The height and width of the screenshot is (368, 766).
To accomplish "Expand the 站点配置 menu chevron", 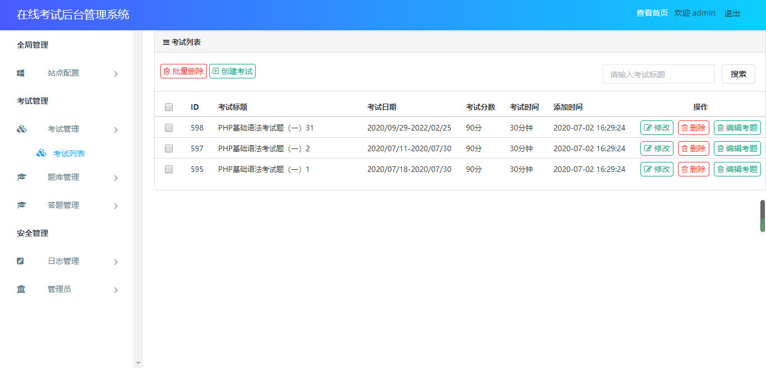I will pos(116,73).
